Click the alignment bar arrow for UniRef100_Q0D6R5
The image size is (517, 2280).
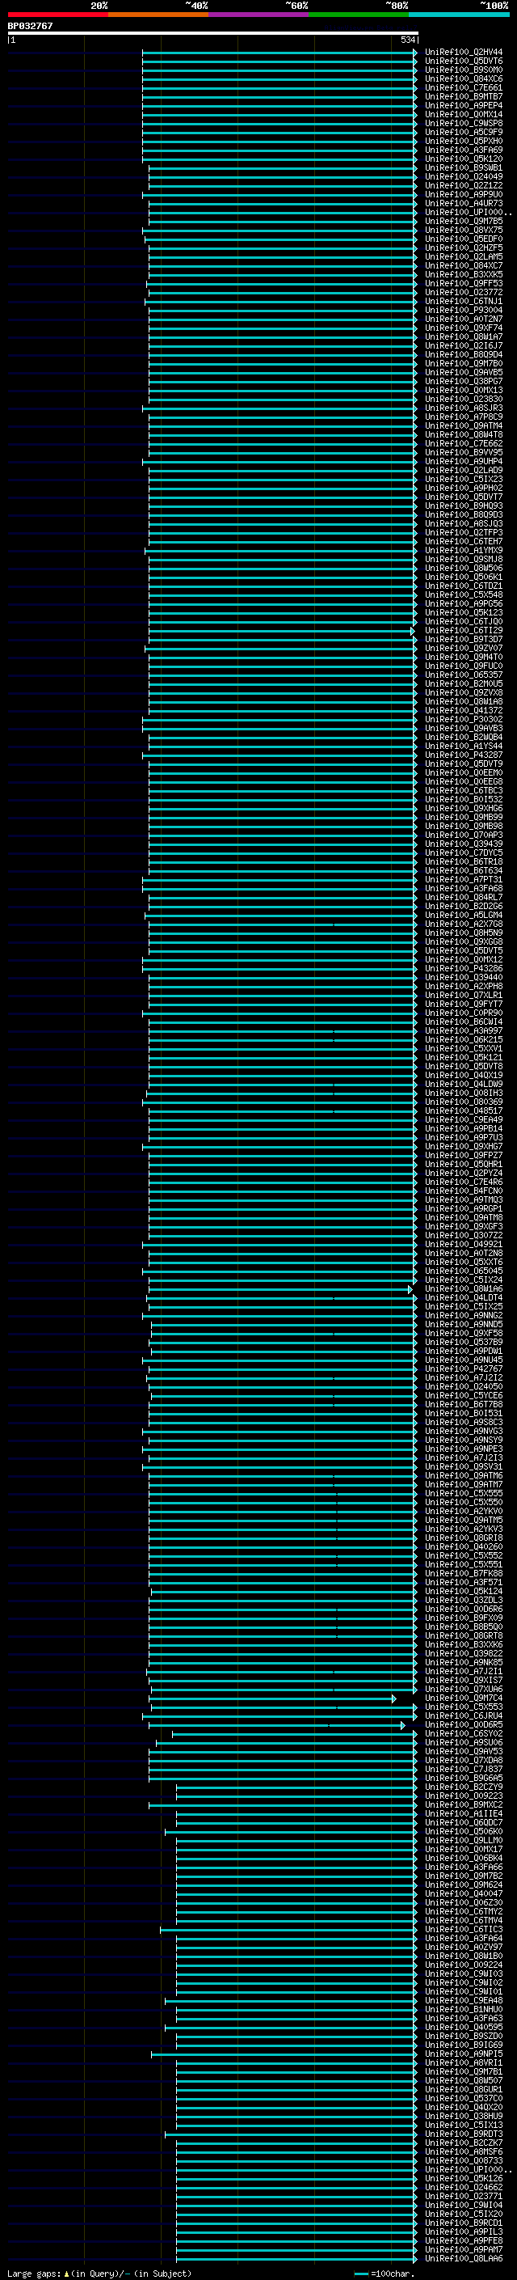pyautogui.click(x=402, y=1726)
